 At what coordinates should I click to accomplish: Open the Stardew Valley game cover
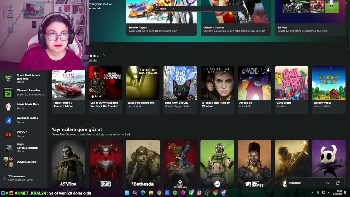point(329,83)
